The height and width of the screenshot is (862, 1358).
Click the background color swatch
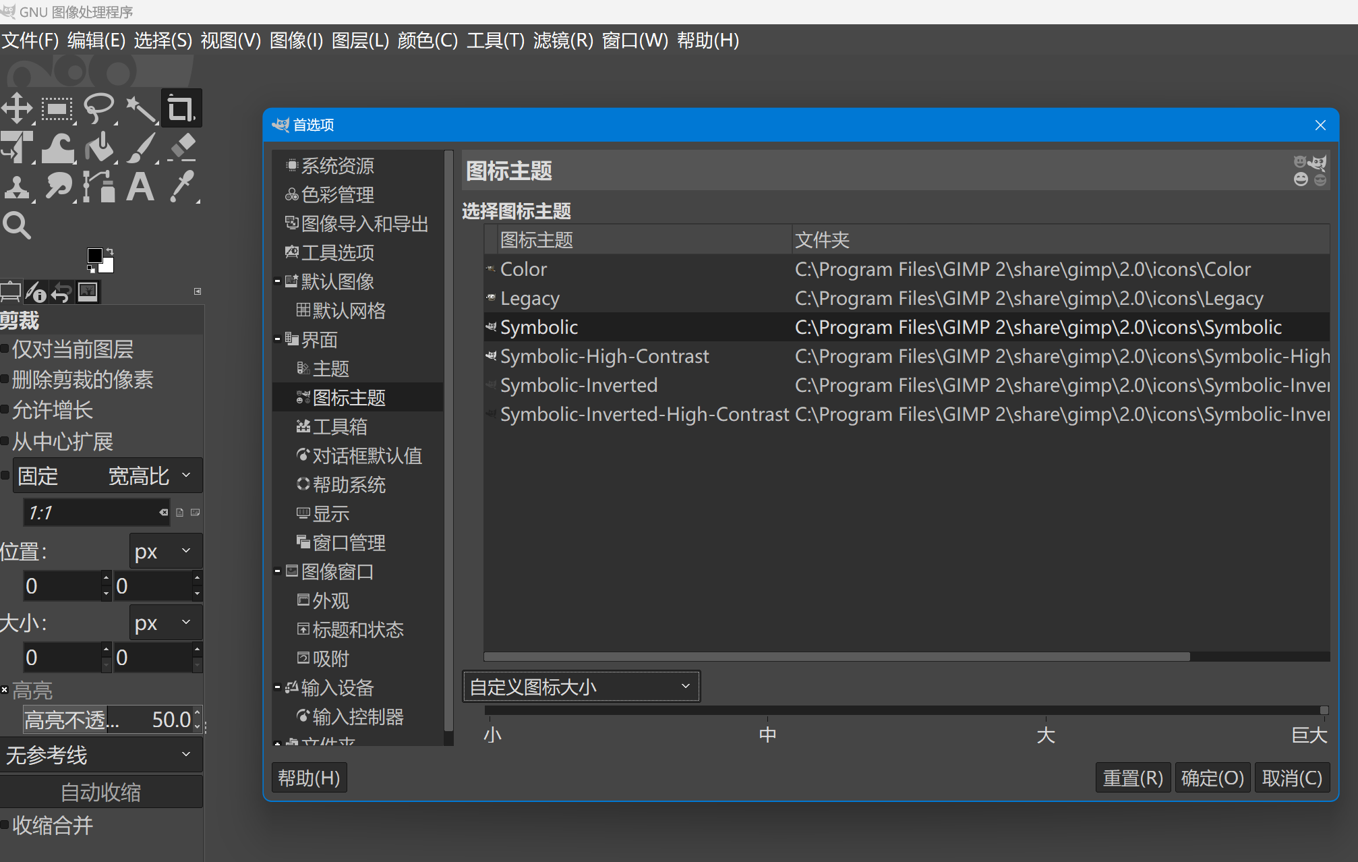tap(108, 266)
